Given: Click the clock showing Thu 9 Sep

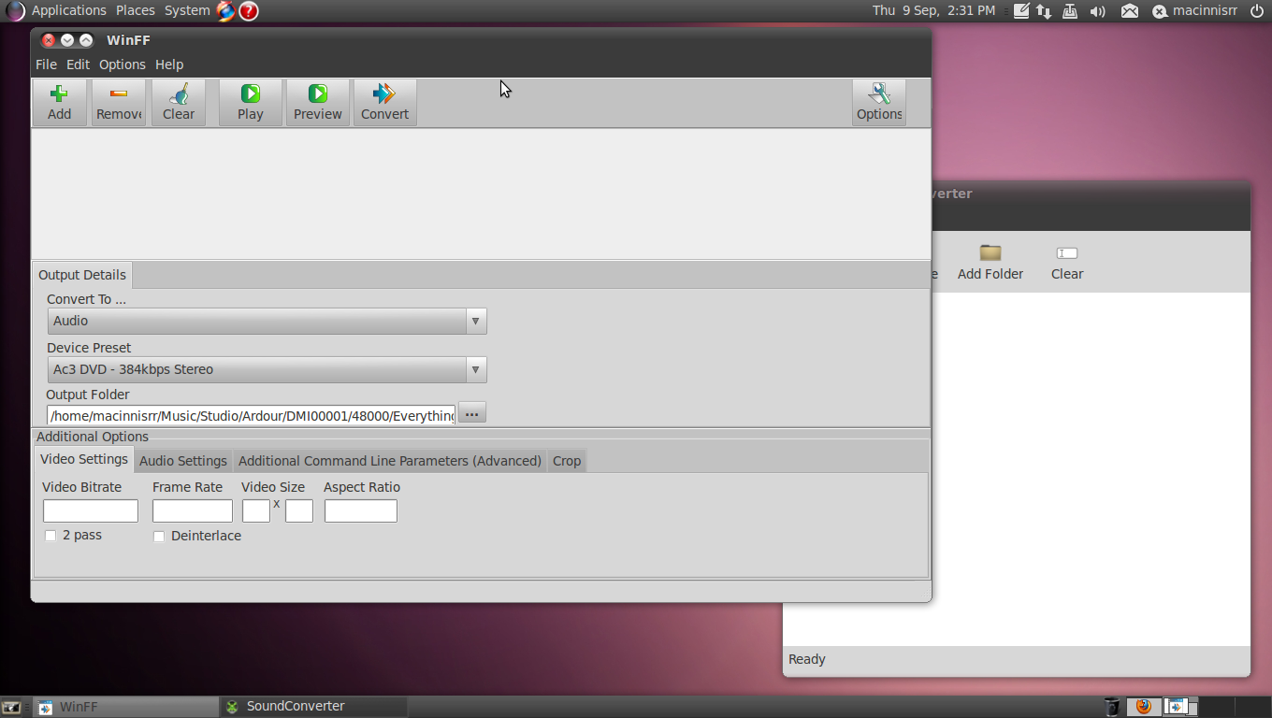Looking at the screenshot, I should pos(933,10).
